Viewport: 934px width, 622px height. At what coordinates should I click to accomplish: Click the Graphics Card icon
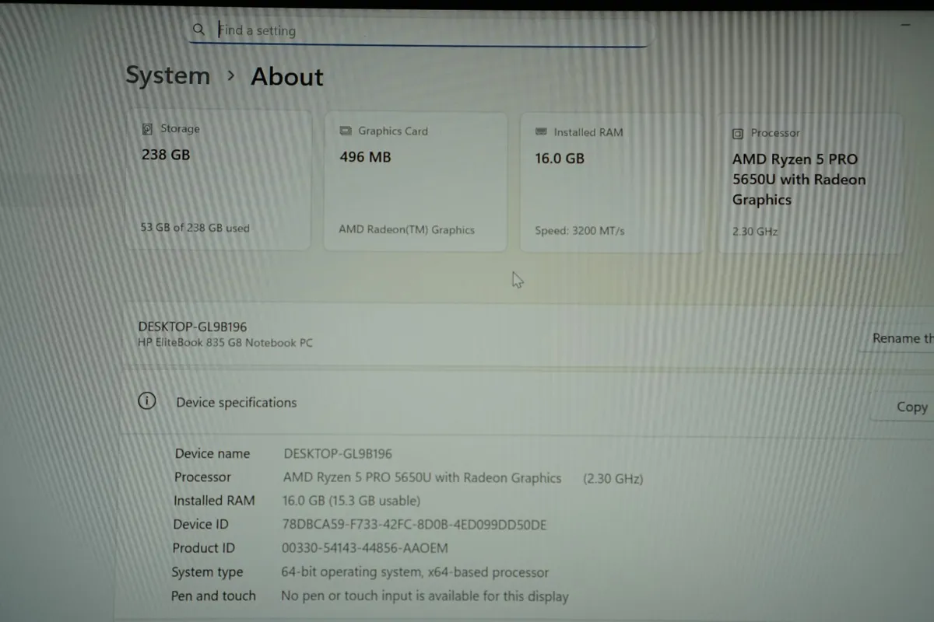[x=345, y=131]
